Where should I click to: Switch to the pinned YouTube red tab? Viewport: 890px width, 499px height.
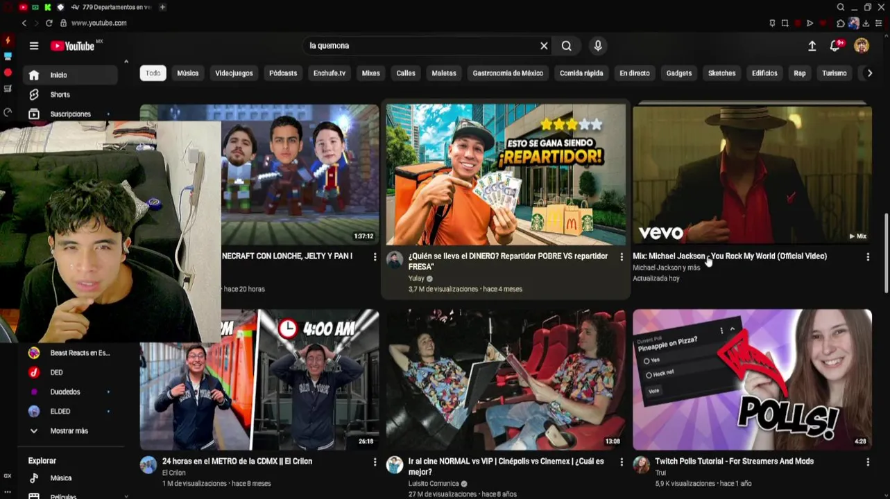point(23,7)
